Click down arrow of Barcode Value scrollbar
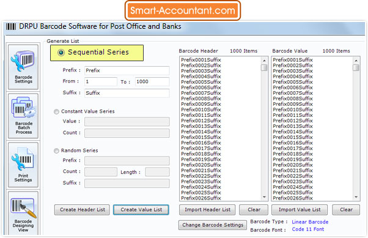Image resolution: width=368 pixels, height=238 pixels. click(356, 197)
